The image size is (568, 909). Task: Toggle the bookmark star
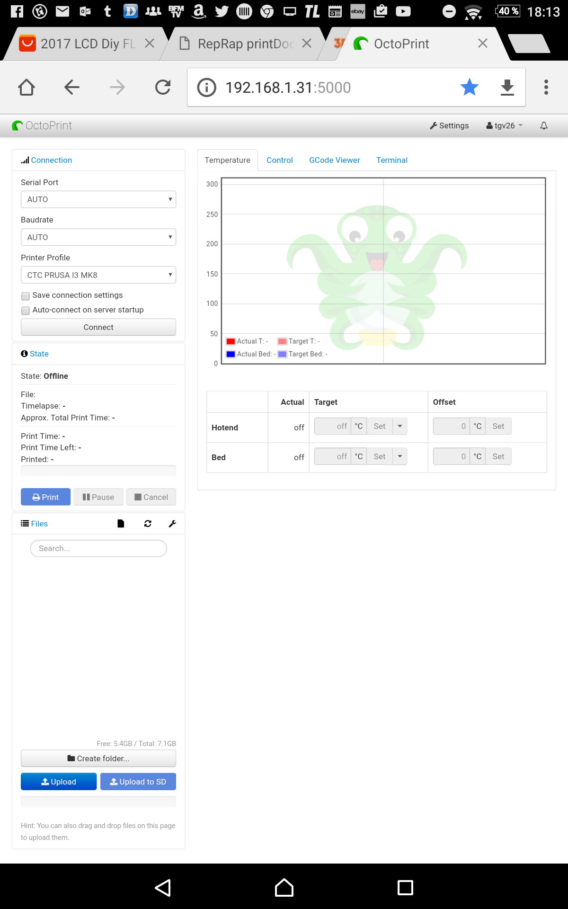[470, 87]
